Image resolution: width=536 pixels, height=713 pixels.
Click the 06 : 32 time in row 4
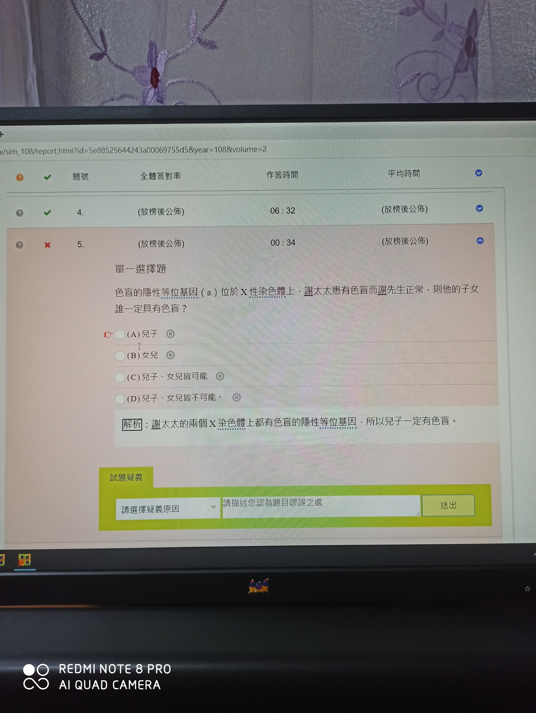[x=283, y=211]
